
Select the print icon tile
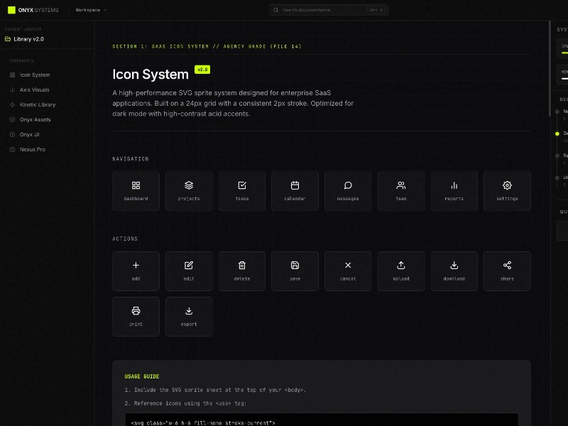(x=136, y=317)
